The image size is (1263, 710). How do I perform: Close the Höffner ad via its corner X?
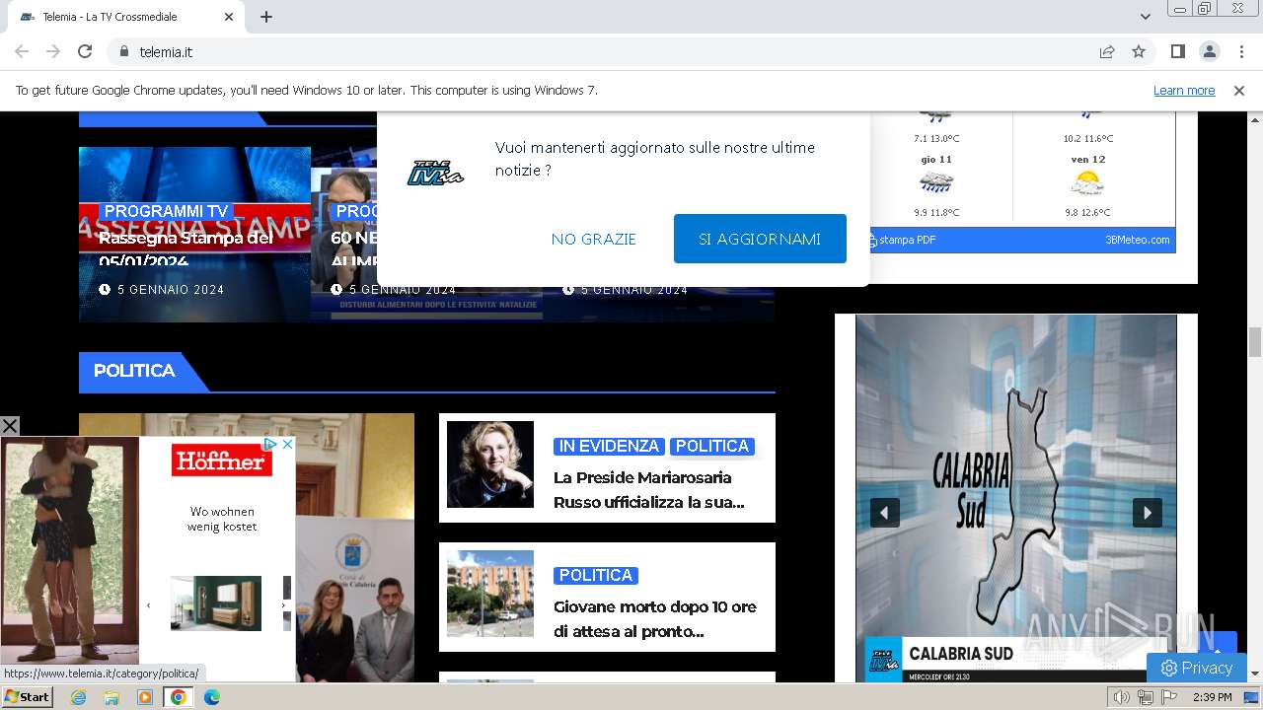[287, 445]
